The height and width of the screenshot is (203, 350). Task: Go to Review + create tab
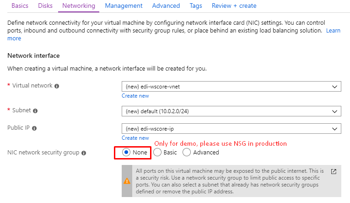[x=234, y=5]
